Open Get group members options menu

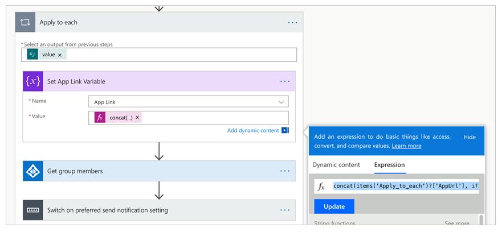coord(285,171)
